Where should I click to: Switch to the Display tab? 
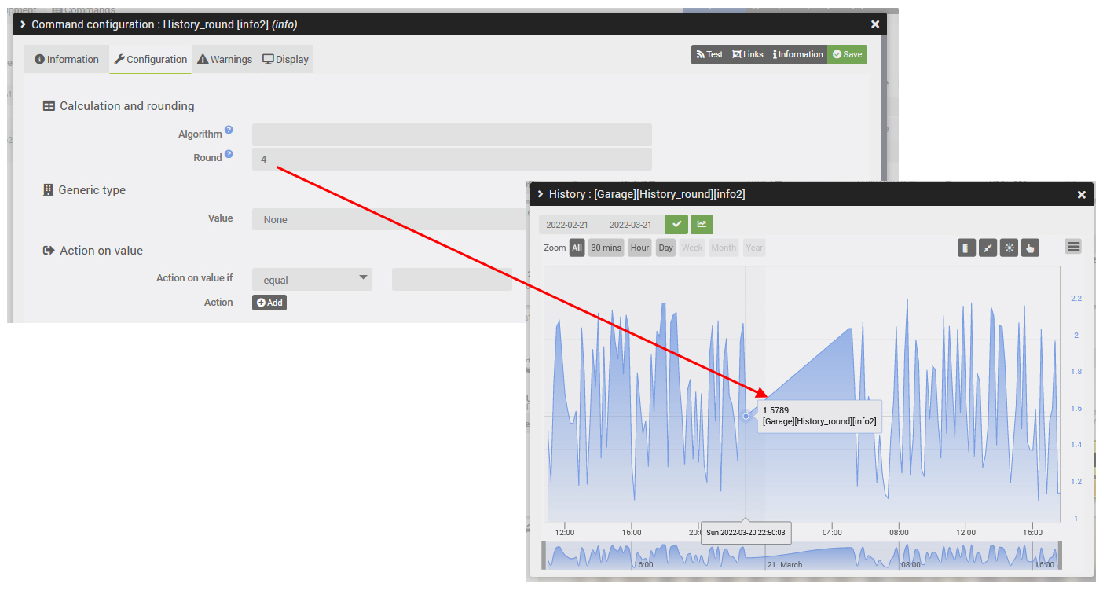(285, 60)
